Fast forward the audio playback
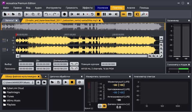This screenshot has width=192, height=112. [x=110, y=14]
